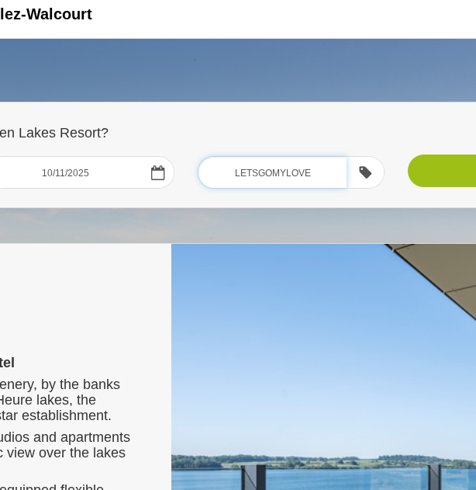Click the blue sky banner image at top
Image resolution: width=476 pixels, height=490 pixels.
238,71
